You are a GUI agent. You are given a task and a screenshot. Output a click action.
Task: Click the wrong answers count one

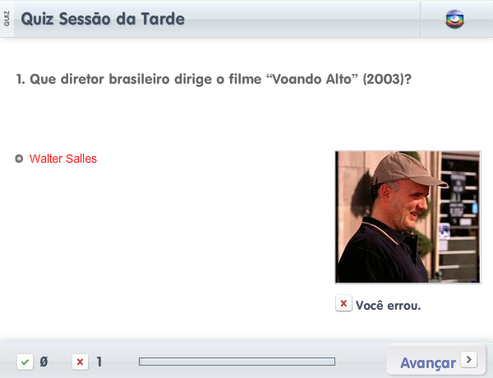[x=99, y=362]
